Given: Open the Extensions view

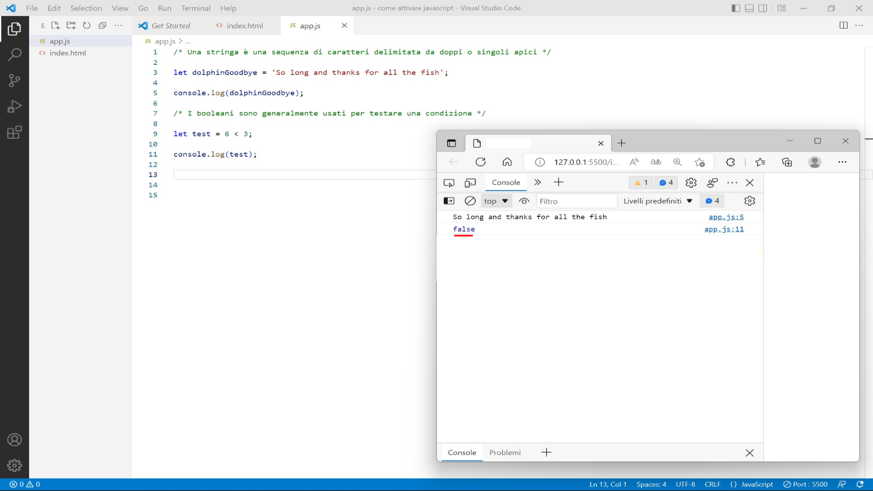Looking at the screenshot, I should point(15,132).
